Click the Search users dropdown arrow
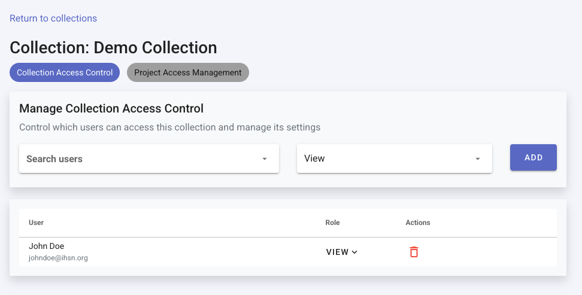 [x=264, y=159]
